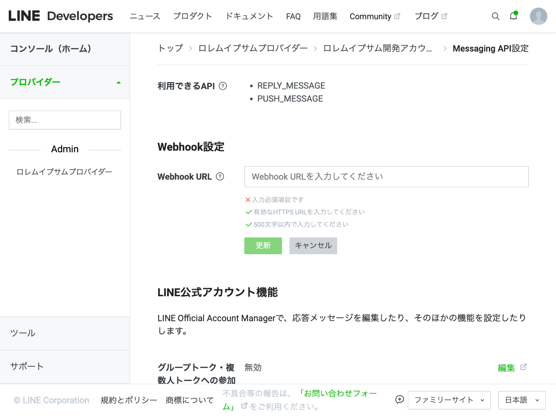The width and height of the screenshot is (556, 416).
Task: Click 商標について footer link
Action: [190, 401]
